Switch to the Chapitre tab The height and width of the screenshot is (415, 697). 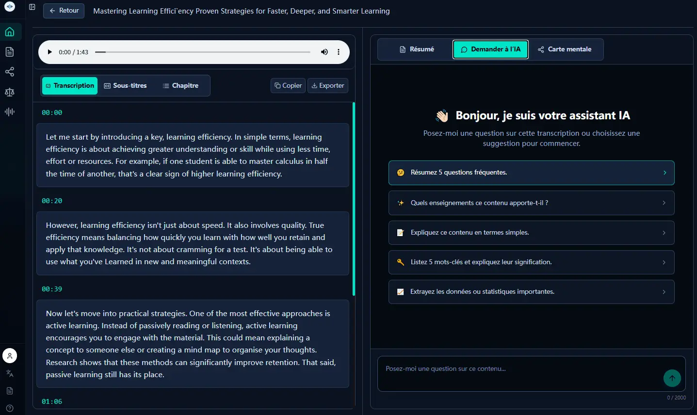click(x=180, y=86)
